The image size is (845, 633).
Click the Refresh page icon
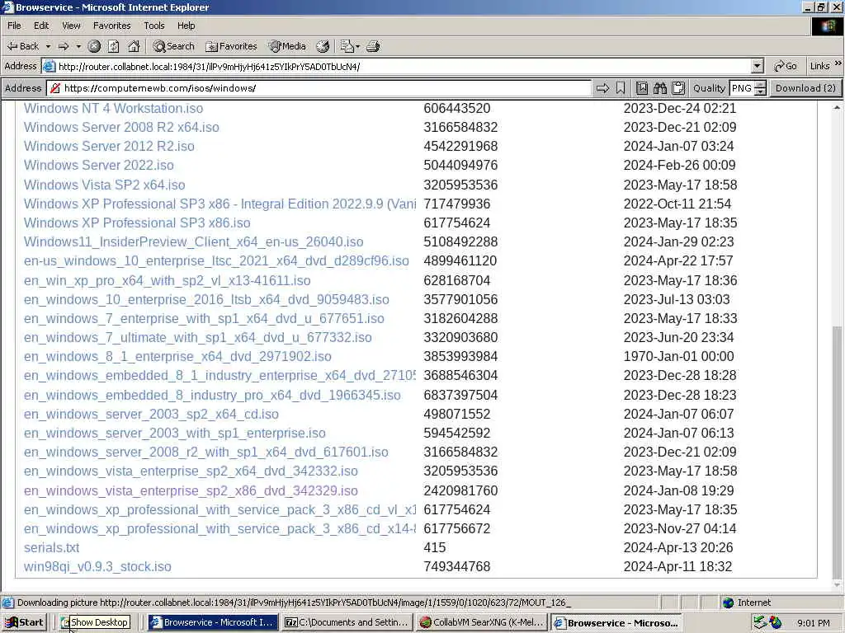pos(114,46)
